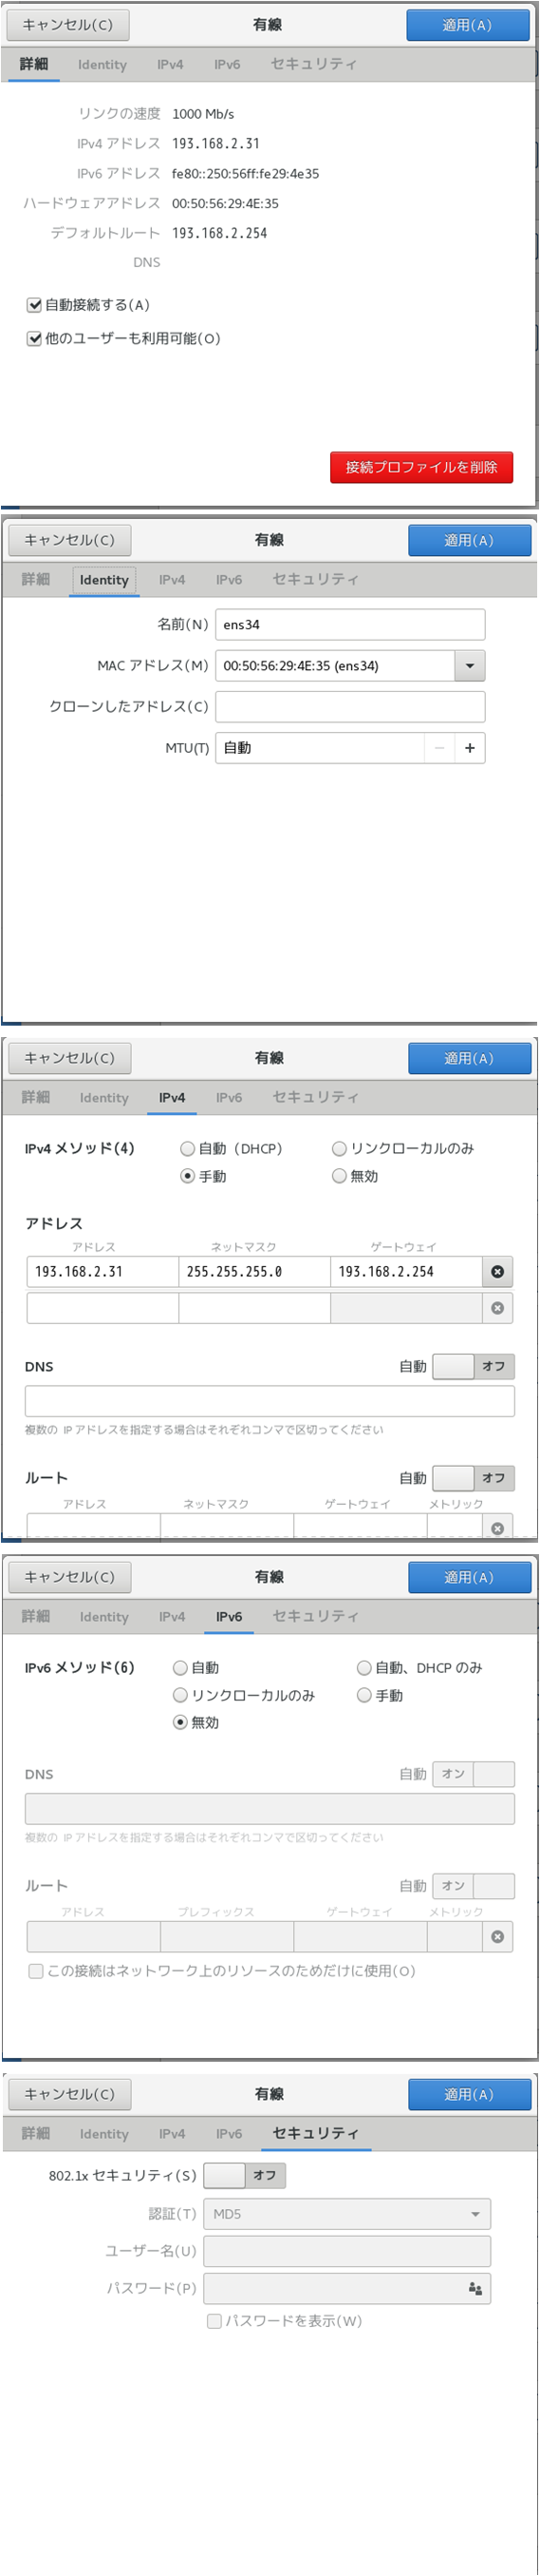Decrease MTU with the minus button
The width and height of the screenshot is (540, 2576).
[439, 748]
